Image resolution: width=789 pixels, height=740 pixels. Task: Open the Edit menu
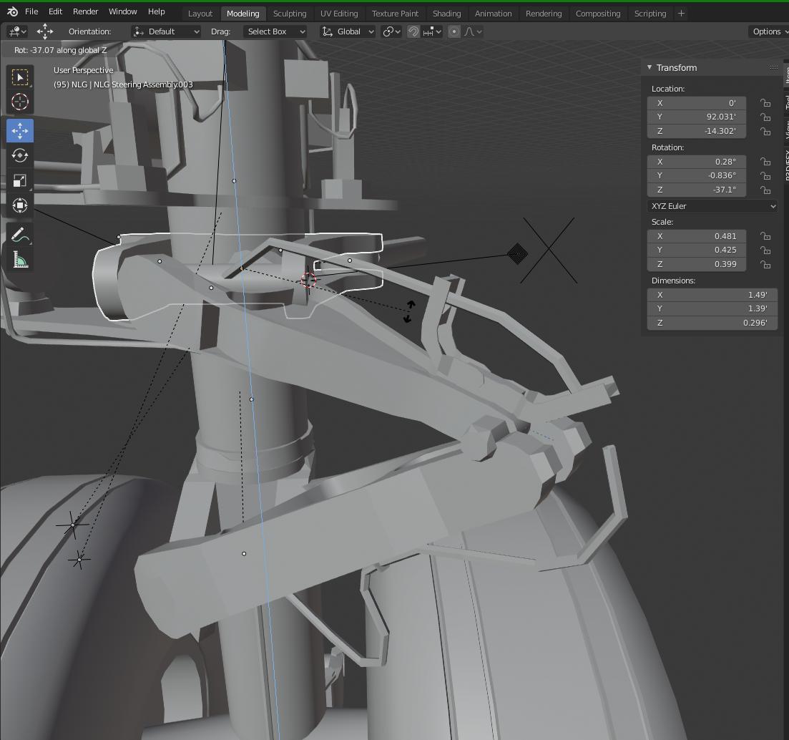pyautogui.click(x=55, y=11)
